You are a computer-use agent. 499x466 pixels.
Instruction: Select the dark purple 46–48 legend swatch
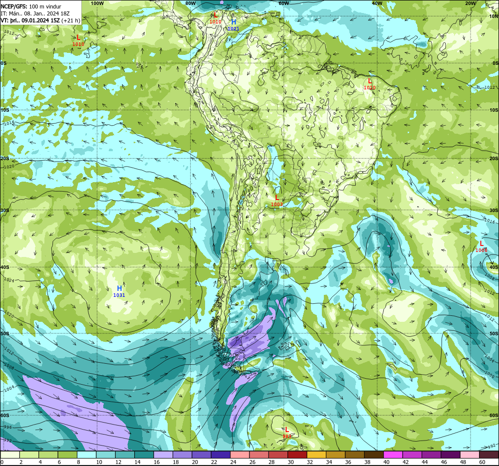[451, 455]
